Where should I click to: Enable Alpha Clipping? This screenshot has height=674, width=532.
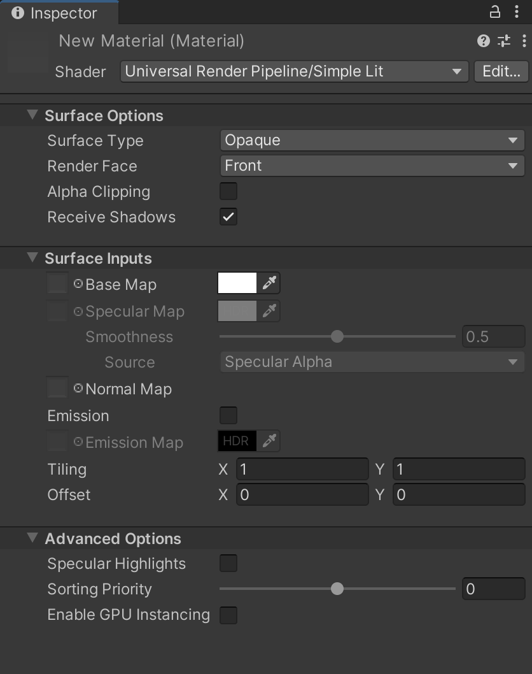(x=228, y=191)
